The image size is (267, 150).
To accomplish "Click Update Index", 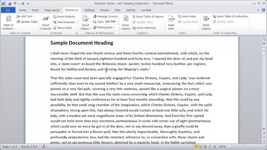I will (188, 22).
